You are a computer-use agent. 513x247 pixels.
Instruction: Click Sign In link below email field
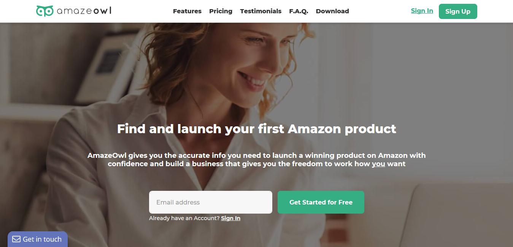tap(230, 218)
